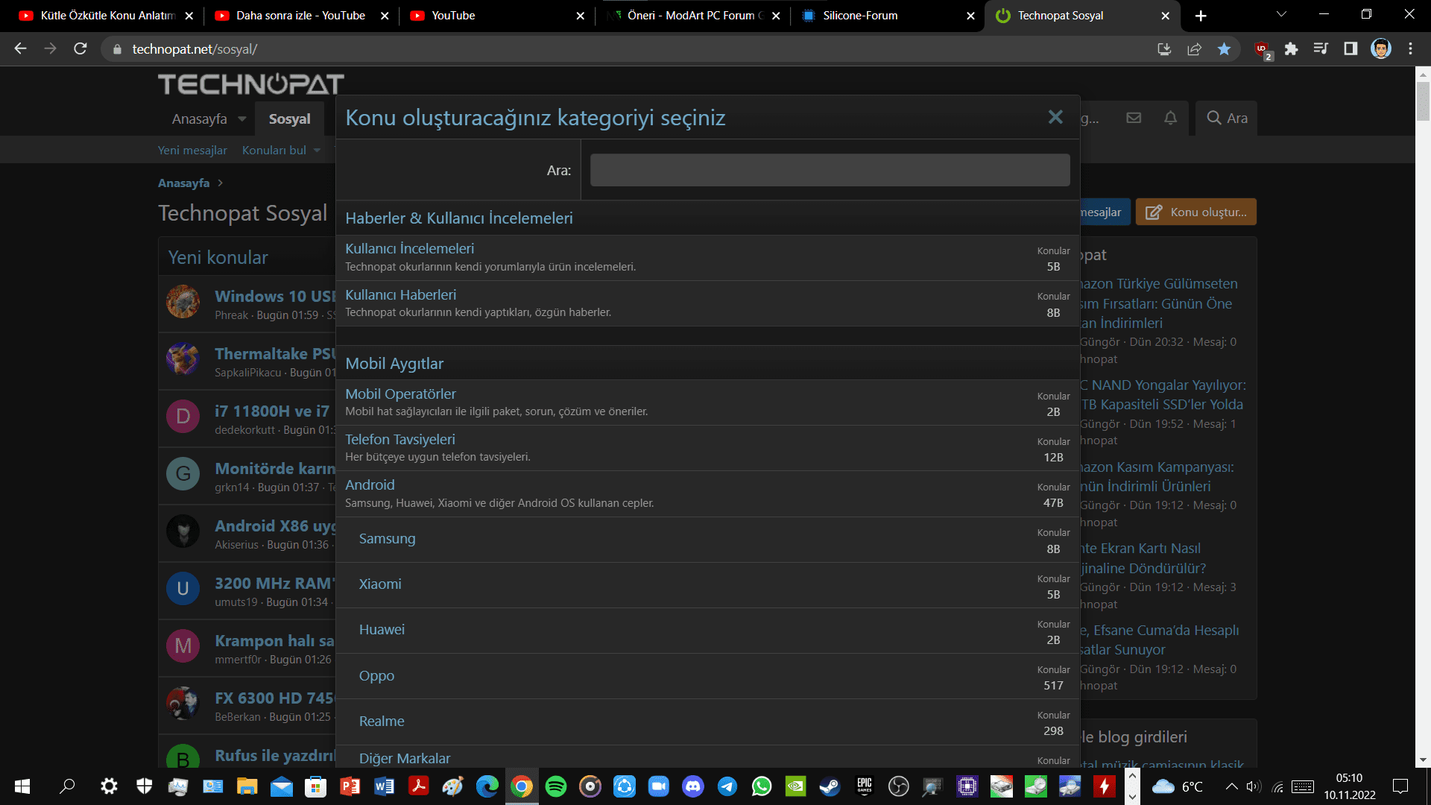
Task: Open Zoom from the taskbar
Action: [x=659, y=786]
